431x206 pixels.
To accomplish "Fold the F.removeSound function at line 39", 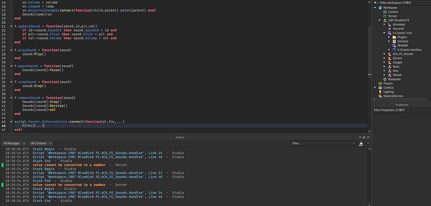I will [11, 98].
